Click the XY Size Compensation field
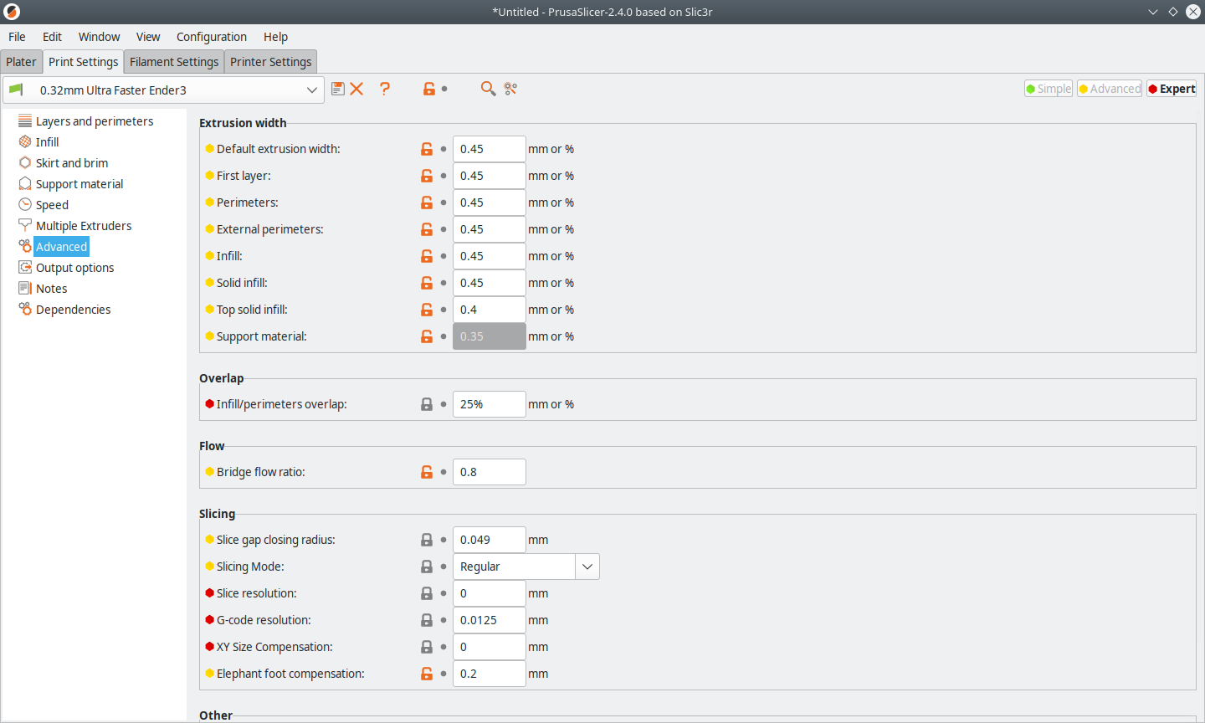Screen dimensions: 1205x723 coord(490,647)
